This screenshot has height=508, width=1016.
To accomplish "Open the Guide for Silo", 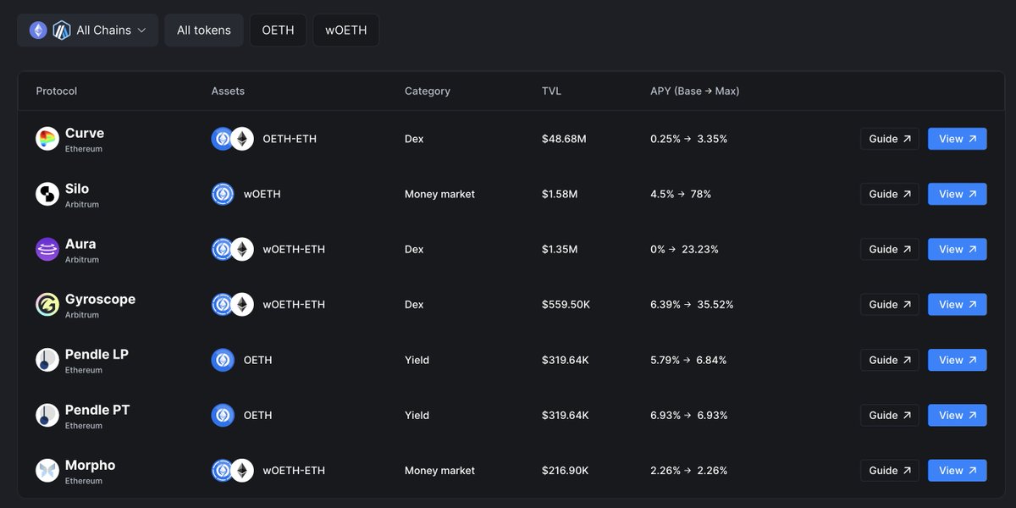I will click(889, 194).
